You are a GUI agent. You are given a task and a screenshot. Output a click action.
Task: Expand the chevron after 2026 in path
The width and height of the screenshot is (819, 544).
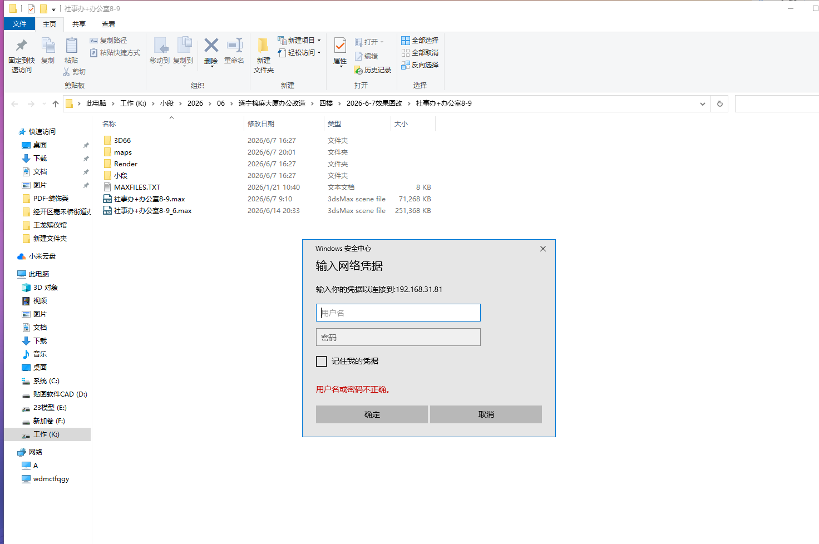tap(210, 103)
